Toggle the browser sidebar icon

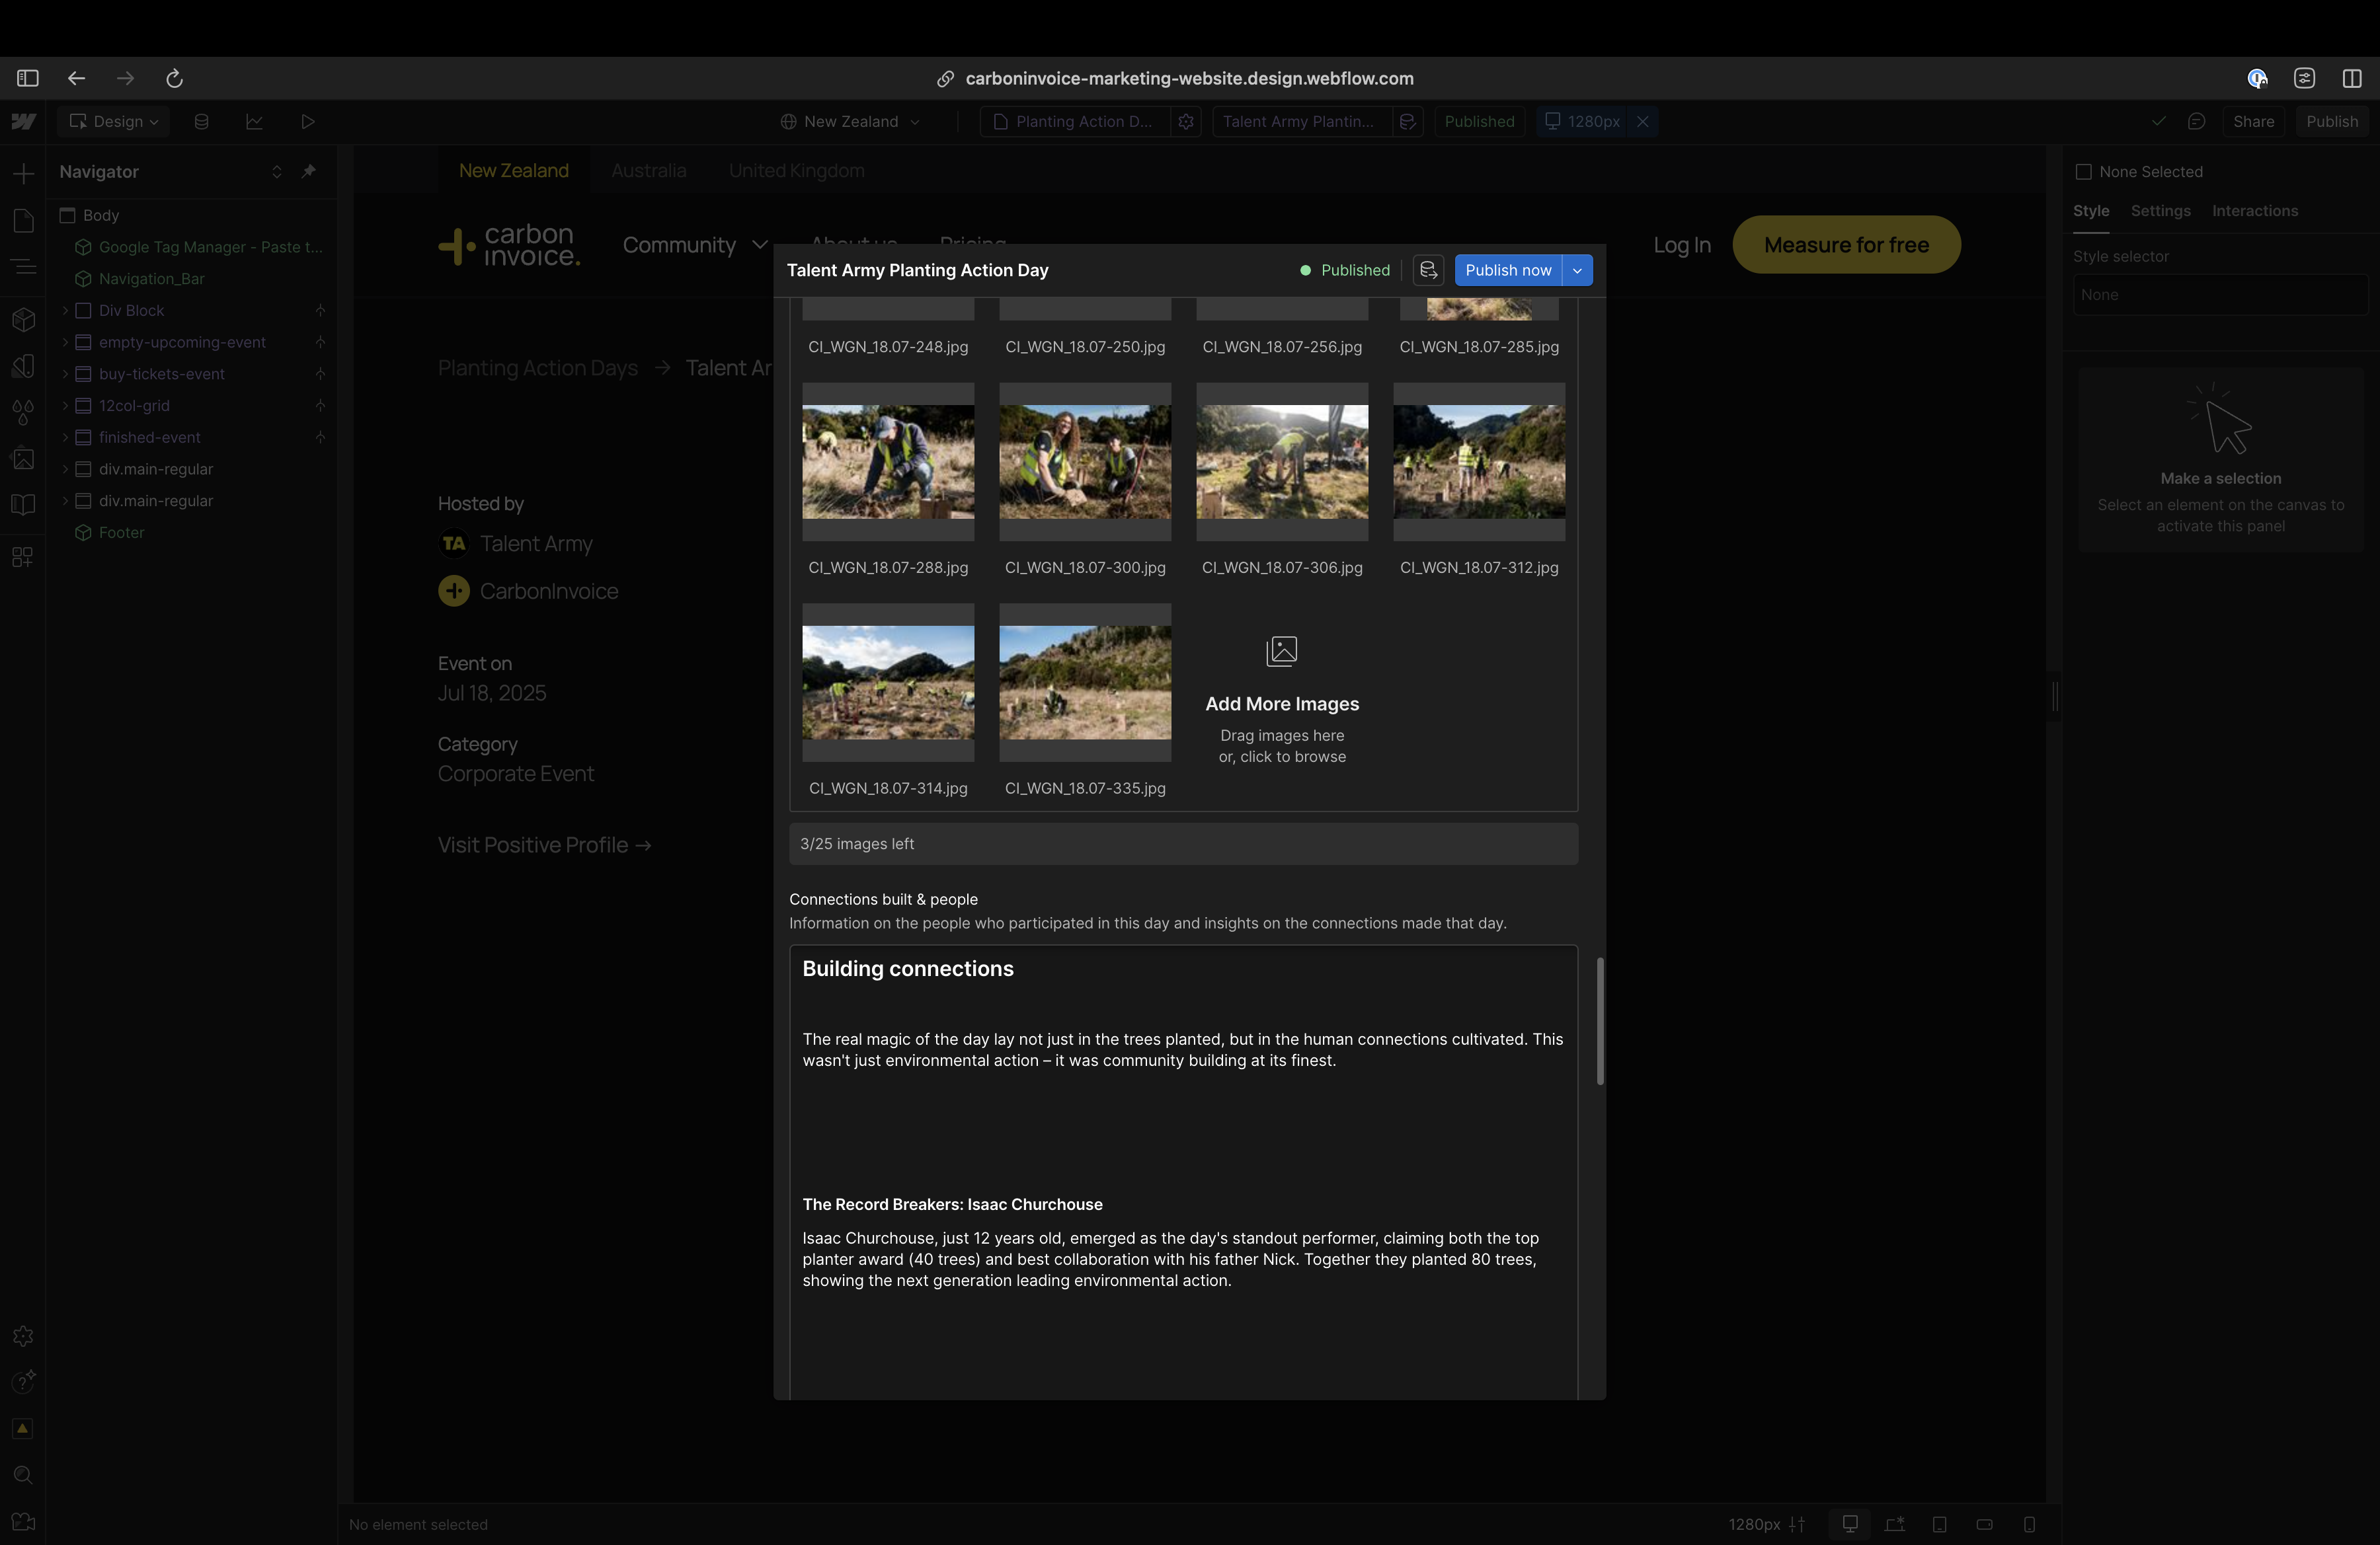click(27, 78)
